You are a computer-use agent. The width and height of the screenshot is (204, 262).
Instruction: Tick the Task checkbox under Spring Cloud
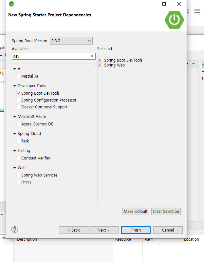point(18,141)
